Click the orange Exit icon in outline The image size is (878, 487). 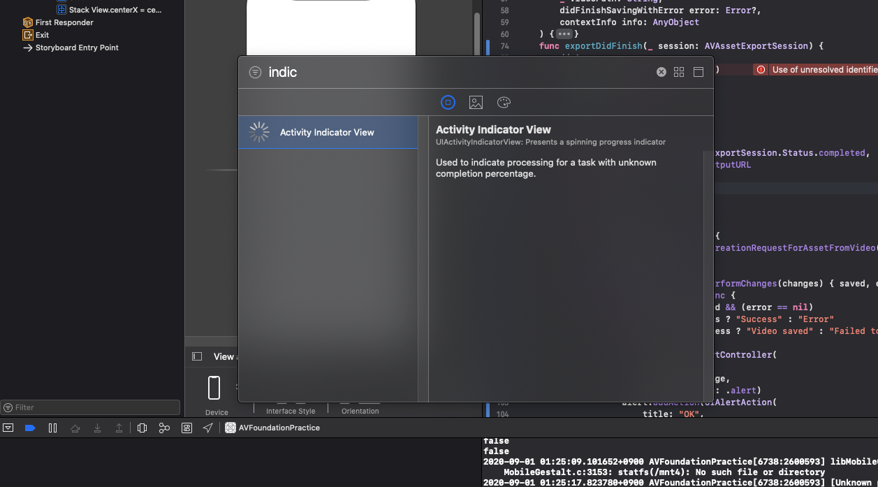tap(28, 35)
